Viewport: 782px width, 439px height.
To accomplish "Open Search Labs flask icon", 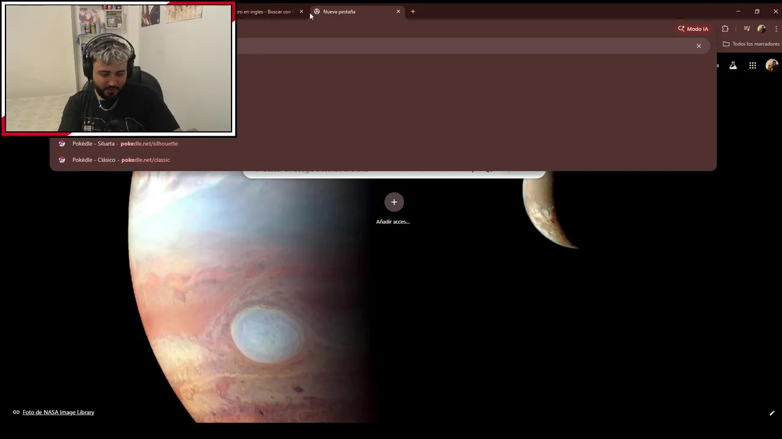I will pos(733,65).
